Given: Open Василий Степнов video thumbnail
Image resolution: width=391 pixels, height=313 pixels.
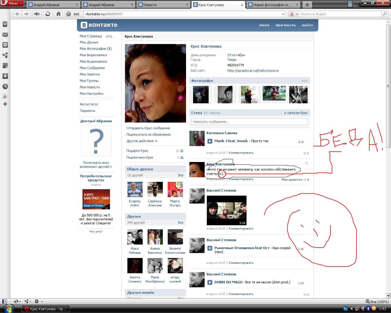Looking at the screenshot, I should [226, 210].
